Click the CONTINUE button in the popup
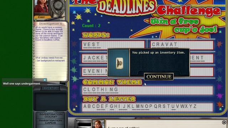Viewport: 228px width, 128px height. (159, 77)
